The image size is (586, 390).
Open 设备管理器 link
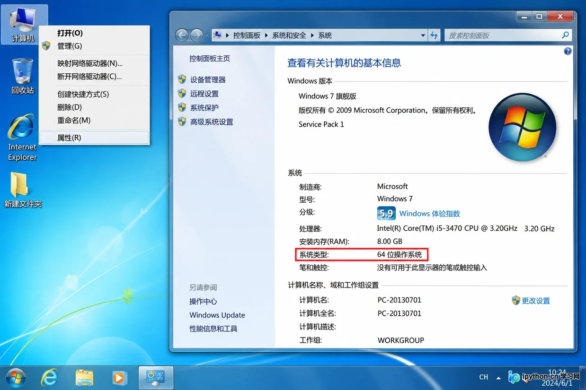point(208,80)
